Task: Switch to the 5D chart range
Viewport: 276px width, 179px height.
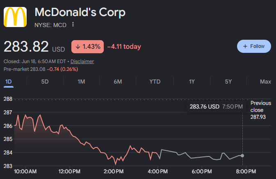Action: point(45,82)
